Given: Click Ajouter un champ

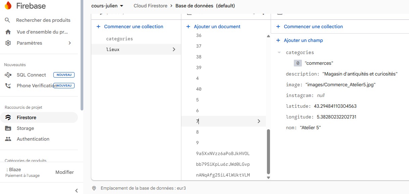Looking at the screenshot, I should click(x=299, y=40).
